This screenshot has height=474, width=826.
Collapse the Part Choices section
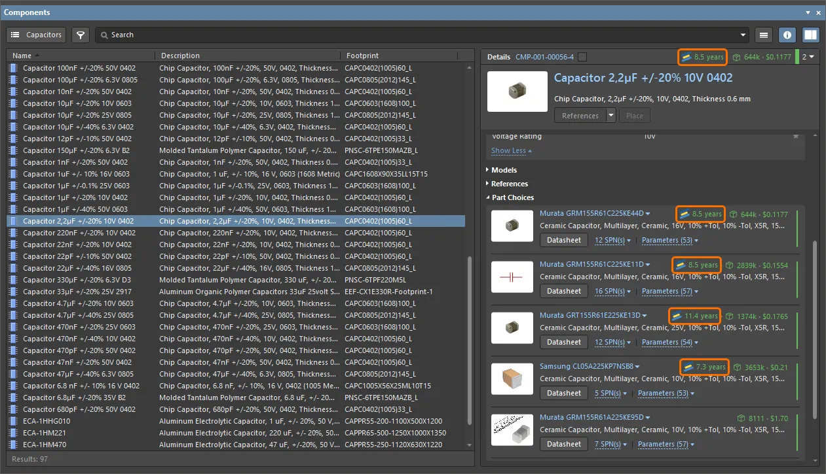click(512, 197)
